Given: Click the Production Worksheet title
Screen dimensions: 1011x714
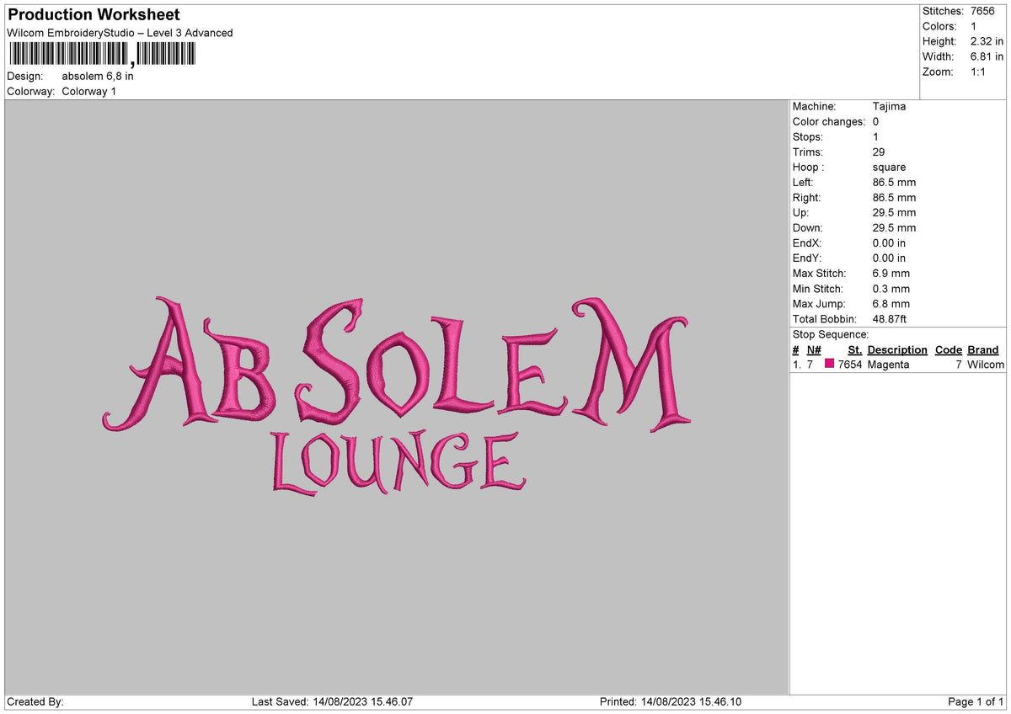Looking at the screenshot, I should pyautogui.click(x=91, y=14).
